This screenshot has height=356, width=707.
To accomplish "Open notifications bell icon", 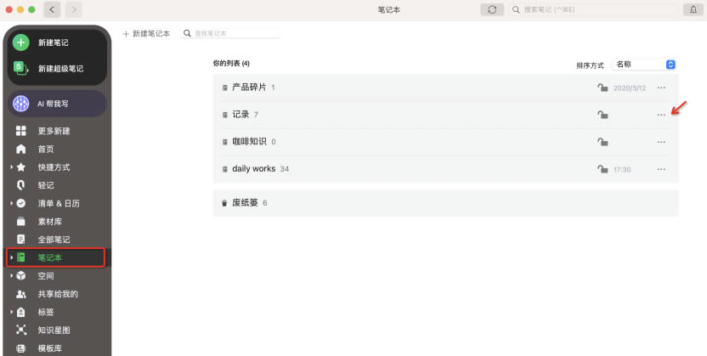I will (693, 9).
